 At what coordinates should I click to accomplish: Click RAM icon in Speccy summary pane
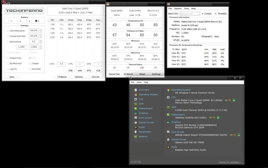(x=168, y=107)
